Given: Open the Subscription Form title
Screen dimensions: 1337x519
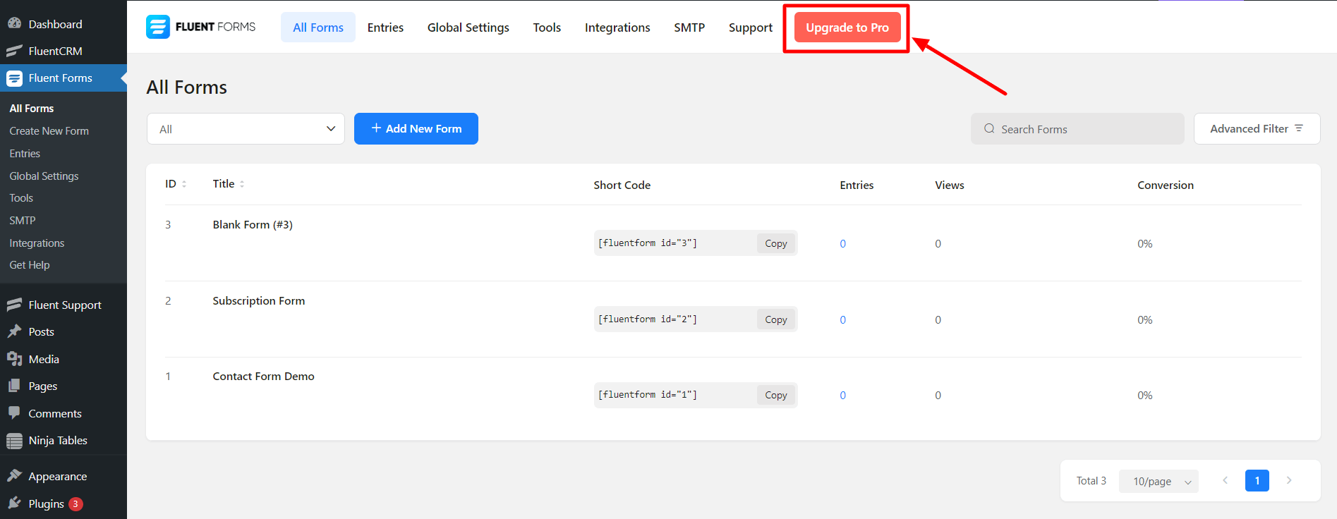Looking at the screenshot, I should coord(259,300).
